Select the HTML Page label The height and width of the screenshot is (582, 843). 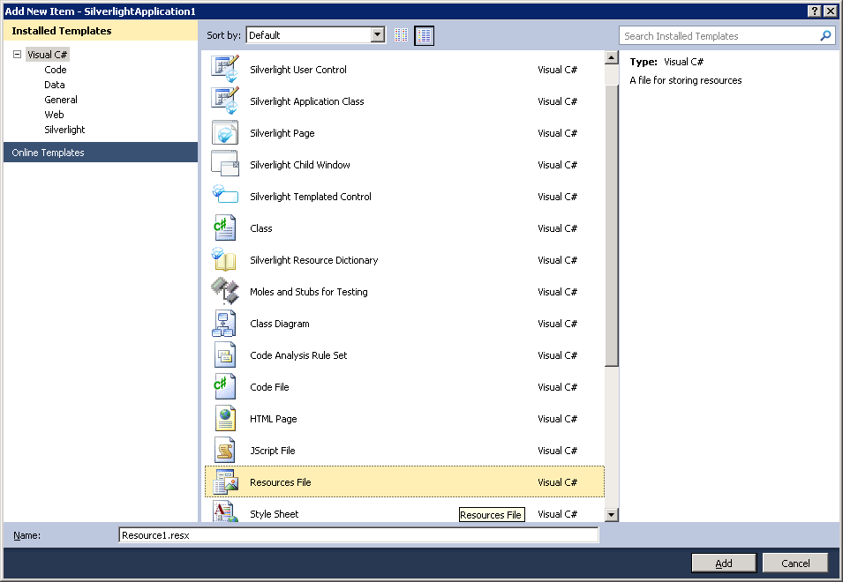273,419
